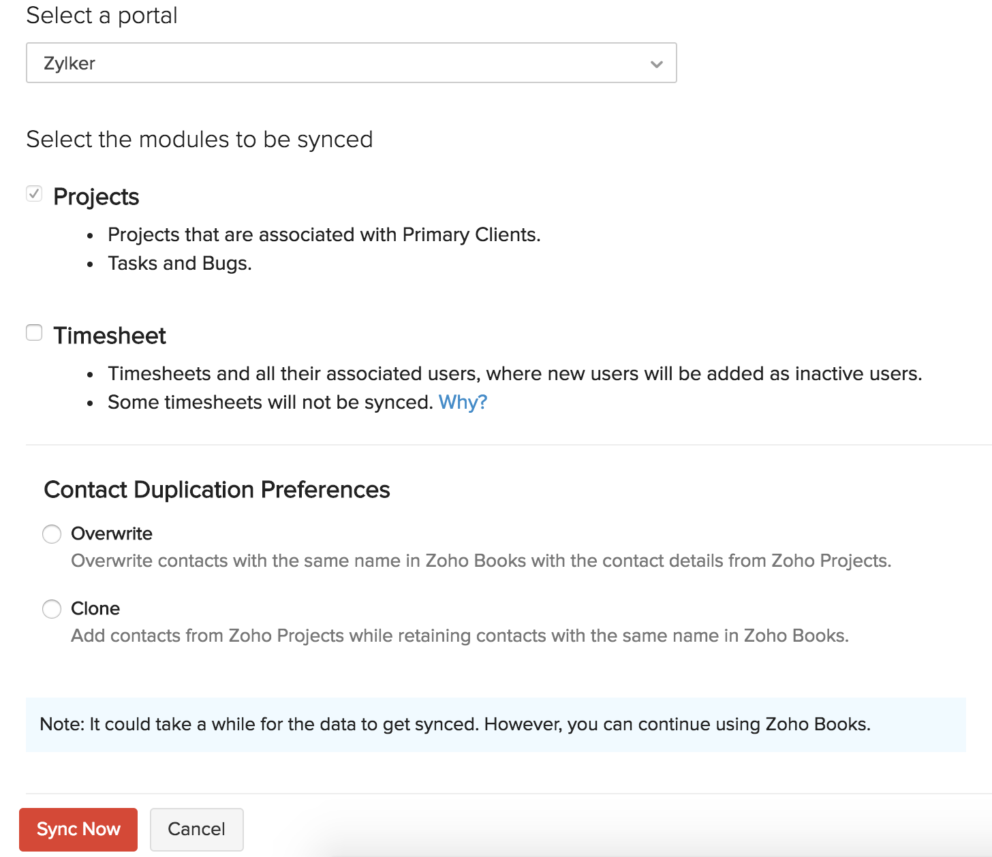The image size is (992, 857).
Task: Click the 'Projects' module label
Action: click(96, 196)
